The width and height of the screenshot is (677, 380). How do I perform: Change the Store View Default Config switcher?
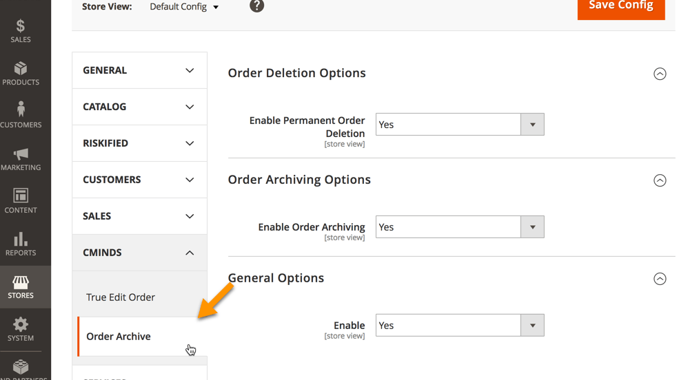[185, 7]
